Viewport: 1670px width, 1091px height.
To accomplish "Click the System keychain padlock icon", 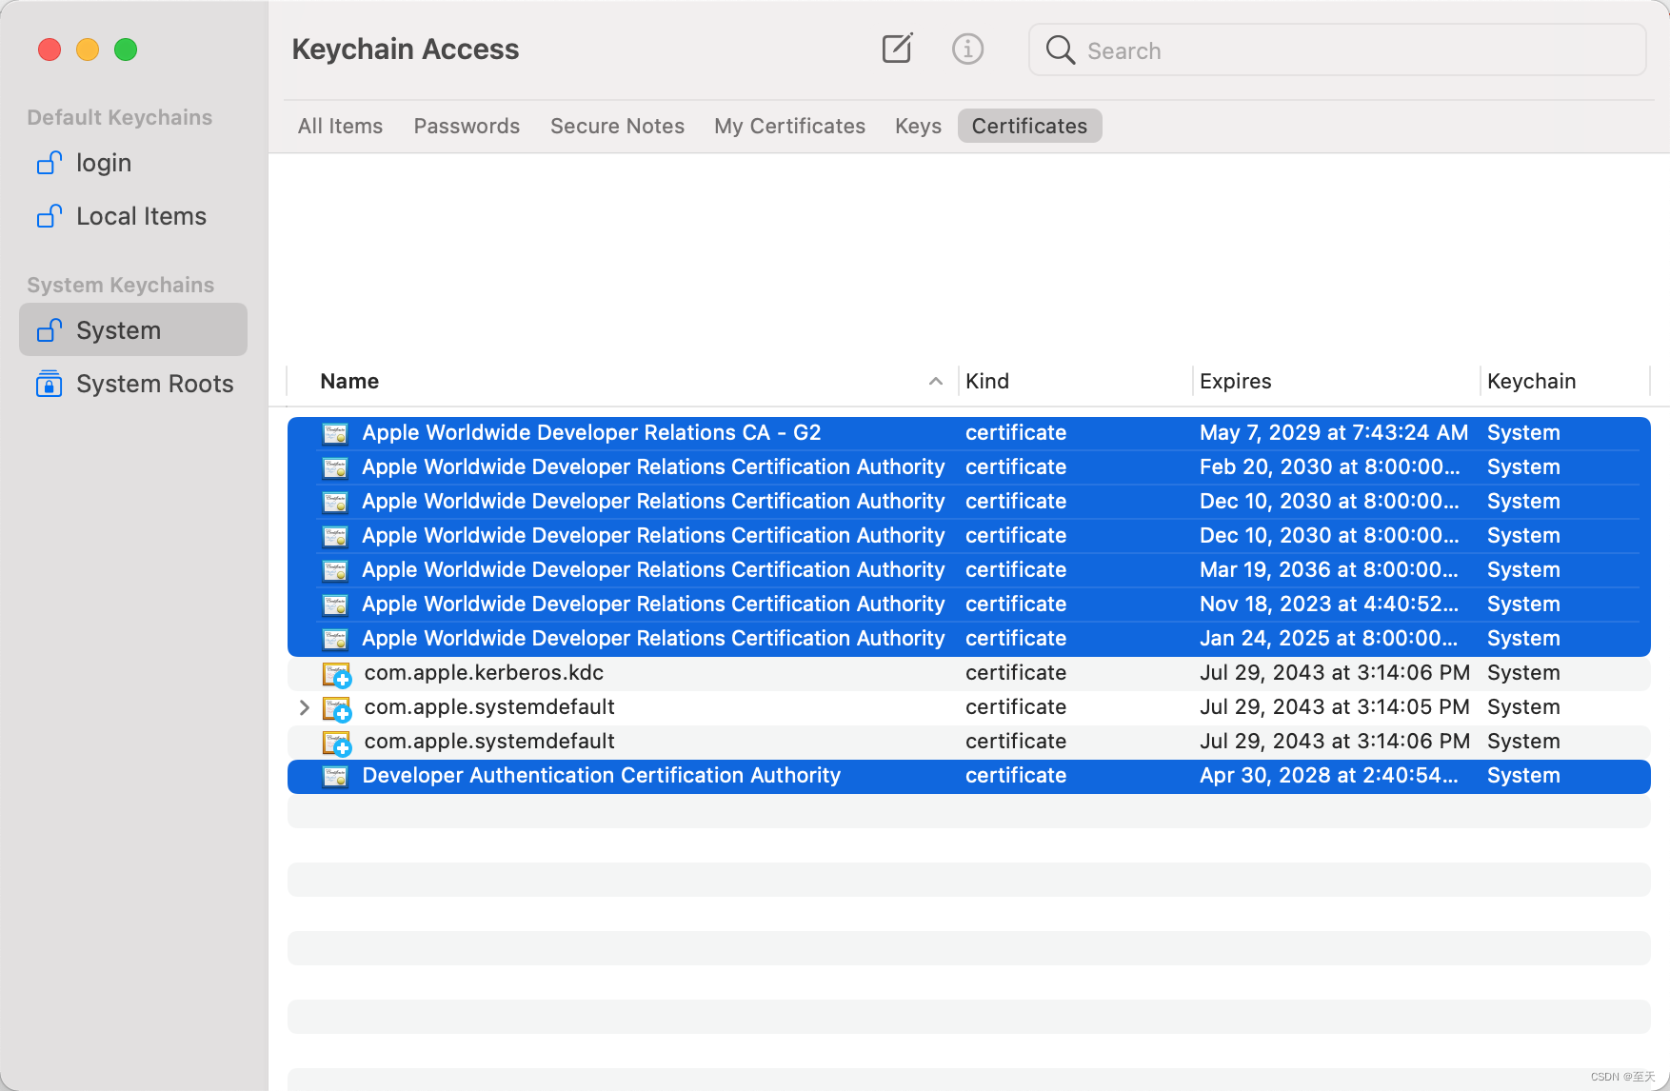I will (x=50, y=330).
